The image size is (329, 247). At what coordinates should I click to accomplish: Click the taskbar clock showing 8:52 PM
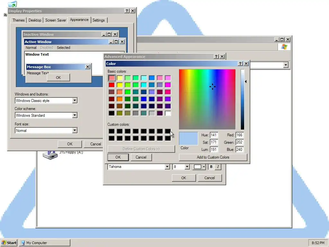point(318,243)
